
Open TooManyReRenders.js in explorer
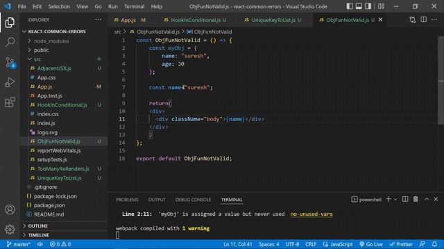tap(64, 169)
